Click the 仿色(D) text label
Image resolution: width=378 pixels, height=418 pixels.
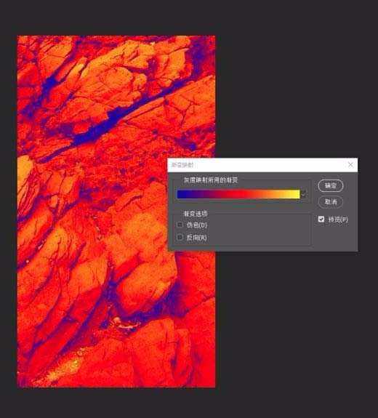coord(197,225)
